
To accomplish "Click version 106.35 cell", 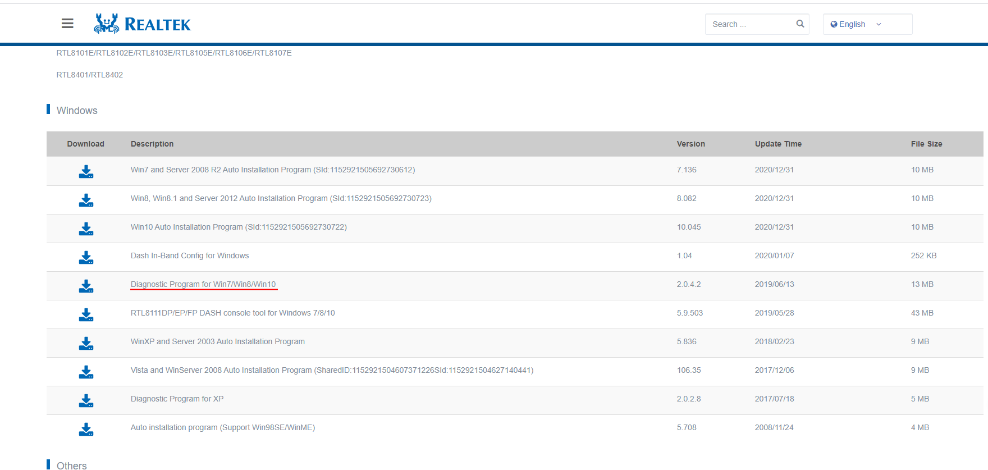I will [x=689, y=370].
